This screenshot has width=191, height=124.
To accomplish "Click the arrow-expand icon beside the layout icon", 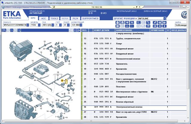I will coord(79,30).
